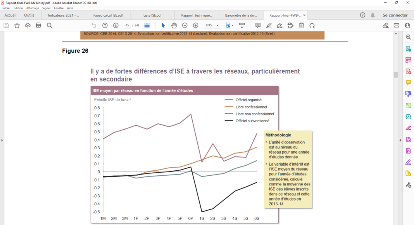
Task: Click the Se connecter button
Action: point(395,15)
